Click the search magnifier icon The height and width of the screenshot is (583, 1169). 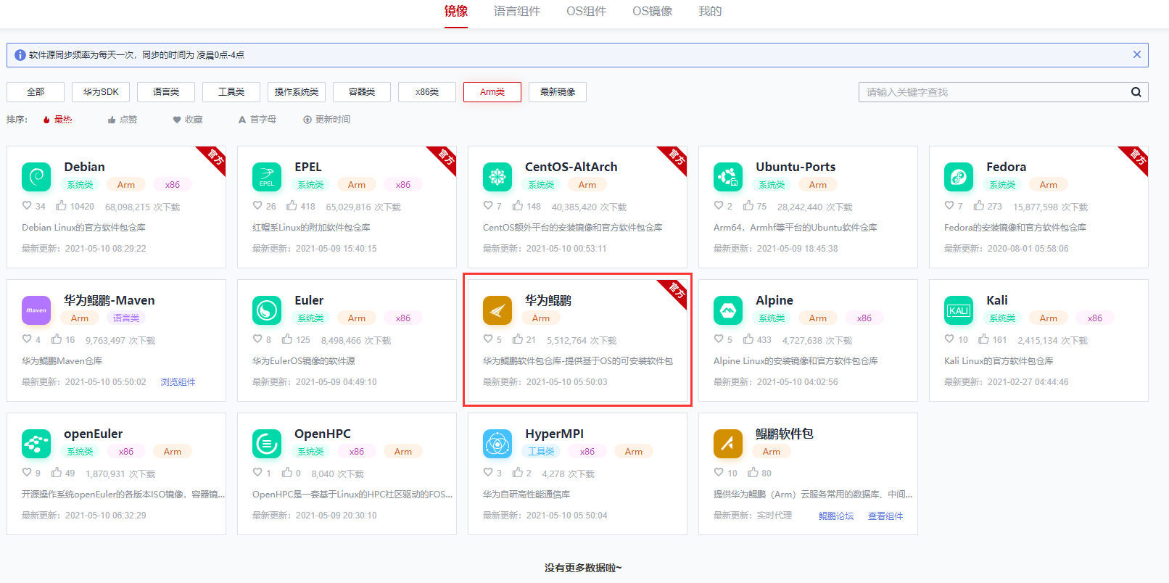click(x=1136, y=92)
